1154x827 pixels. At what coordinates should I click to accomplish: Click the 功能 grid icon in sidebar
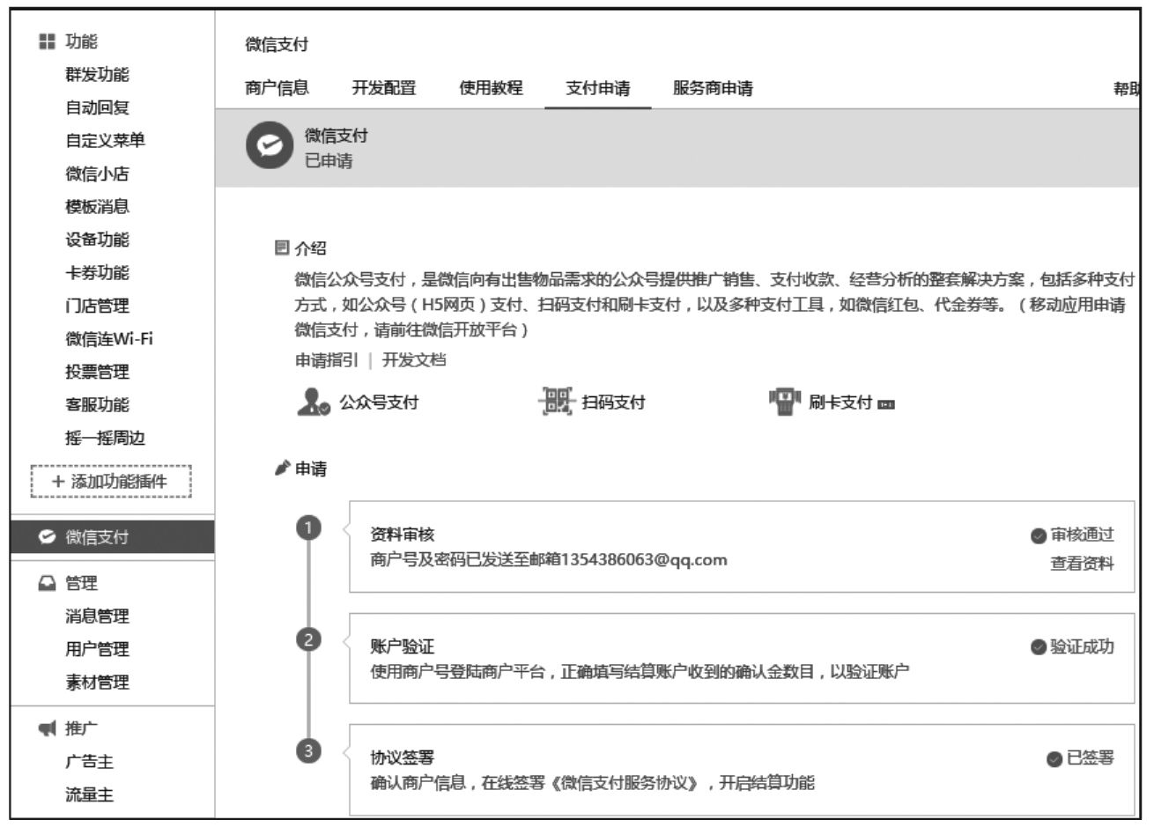[x=47, y=41]
